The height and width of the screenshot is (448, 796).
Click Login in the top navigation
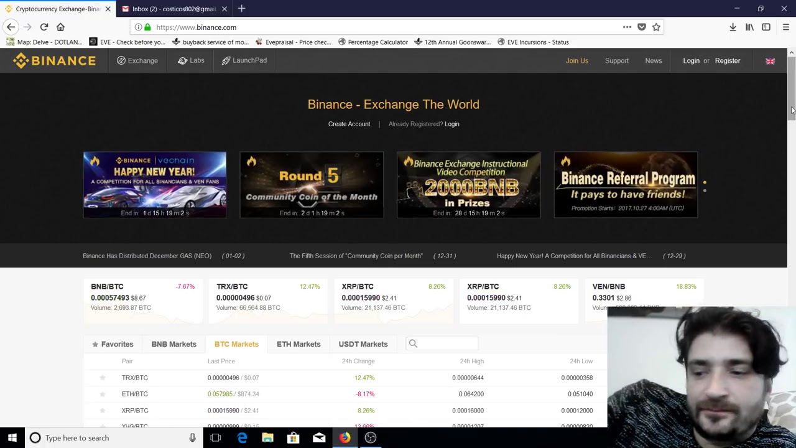691,60
